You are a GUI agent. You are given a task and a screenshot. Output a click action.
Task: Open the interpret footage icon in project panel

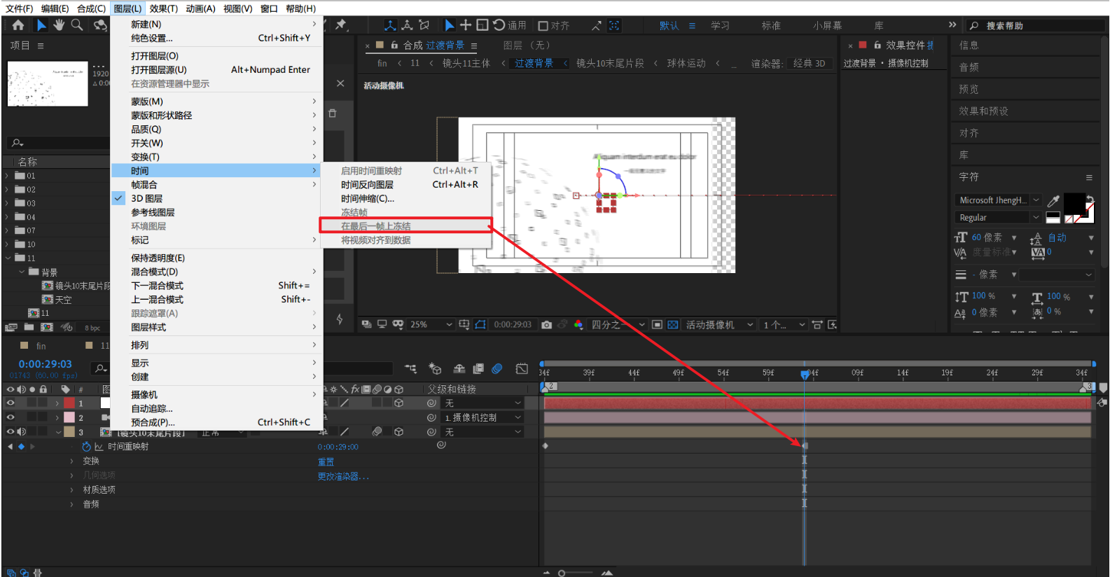11,327
